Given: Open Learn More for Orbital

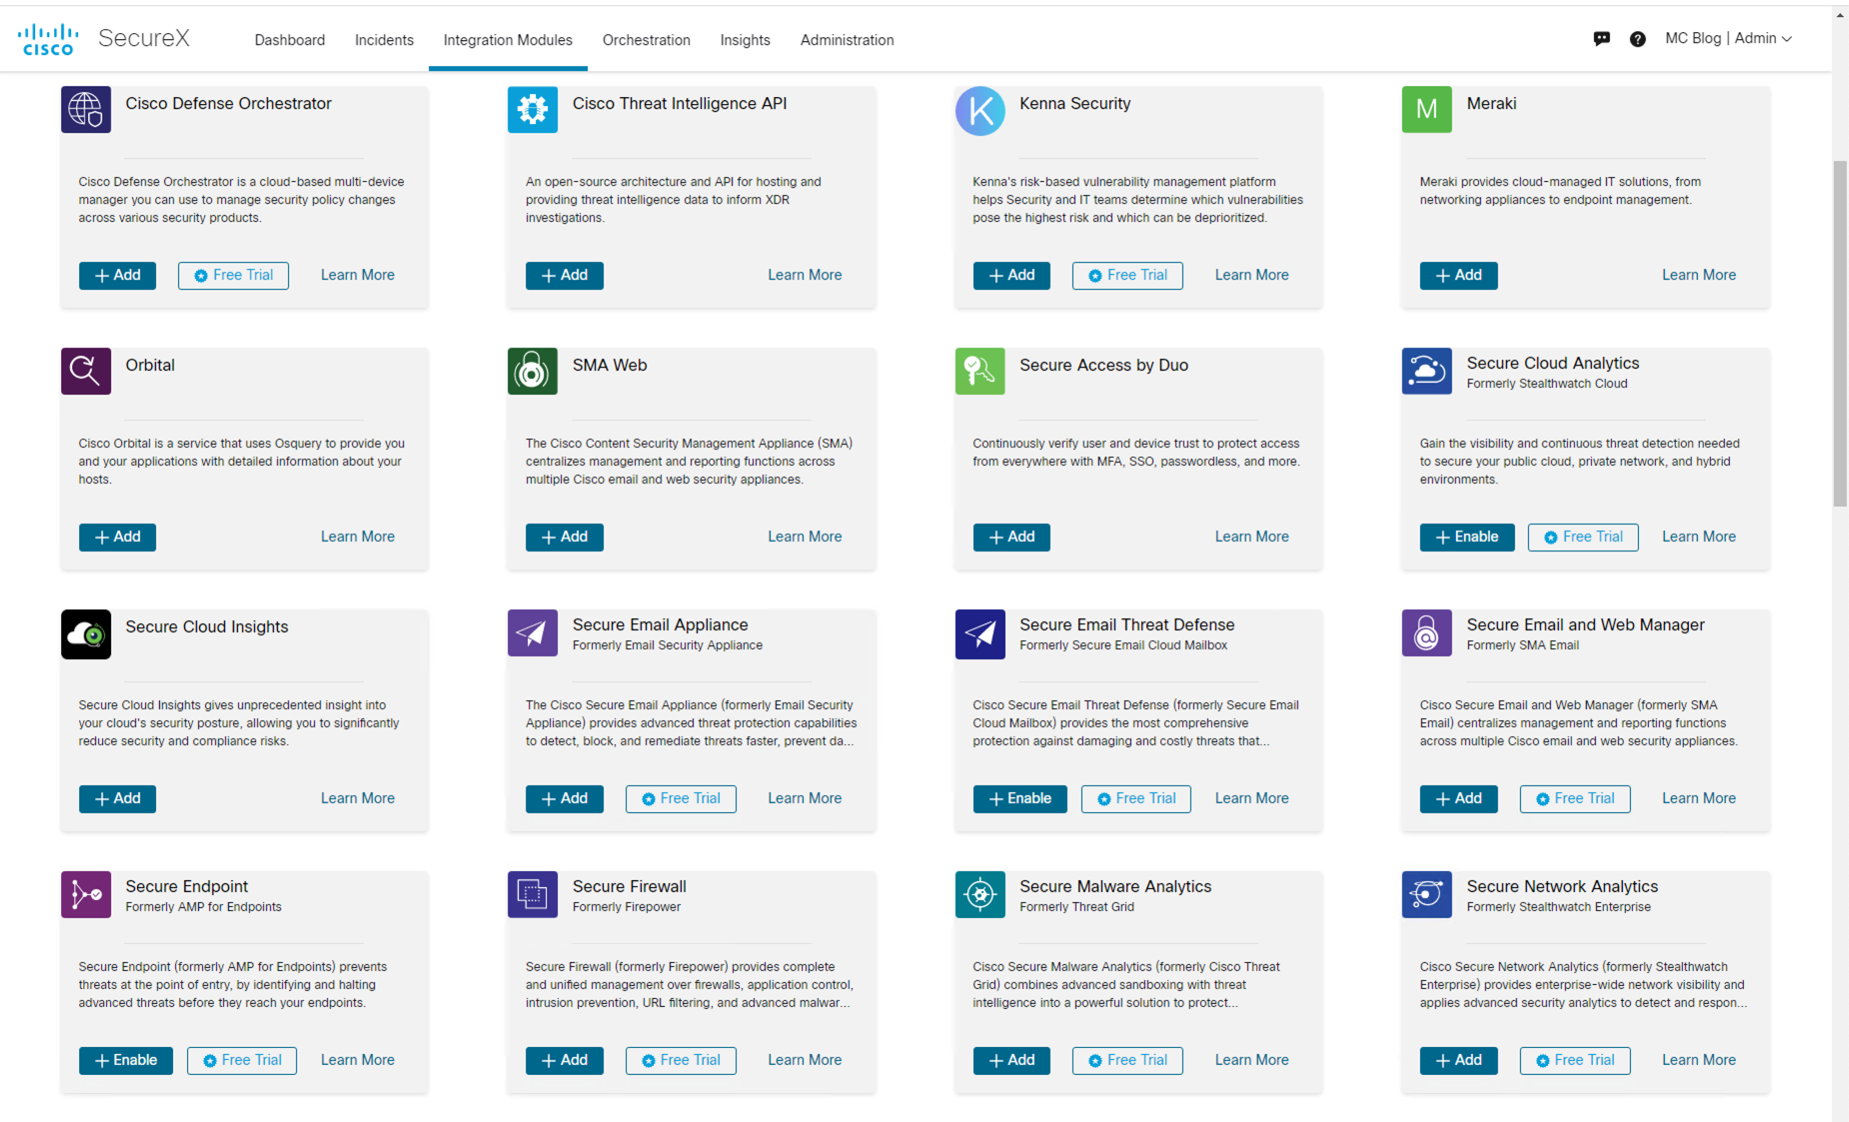Looking at the screenshot, I should pos(357,537).
